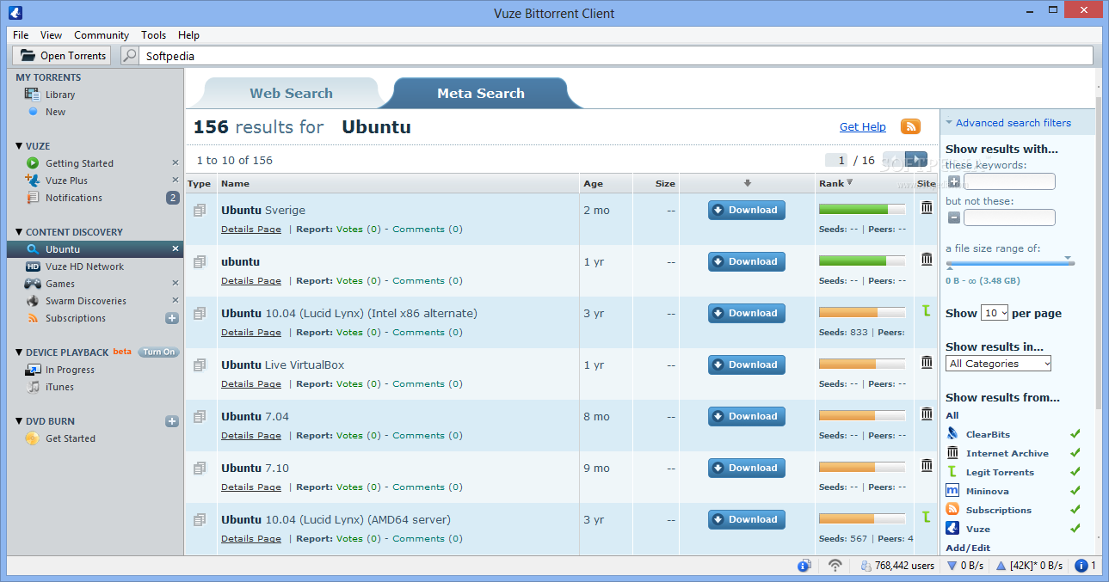Change the results per page dropdown

(x=995, y=313)
